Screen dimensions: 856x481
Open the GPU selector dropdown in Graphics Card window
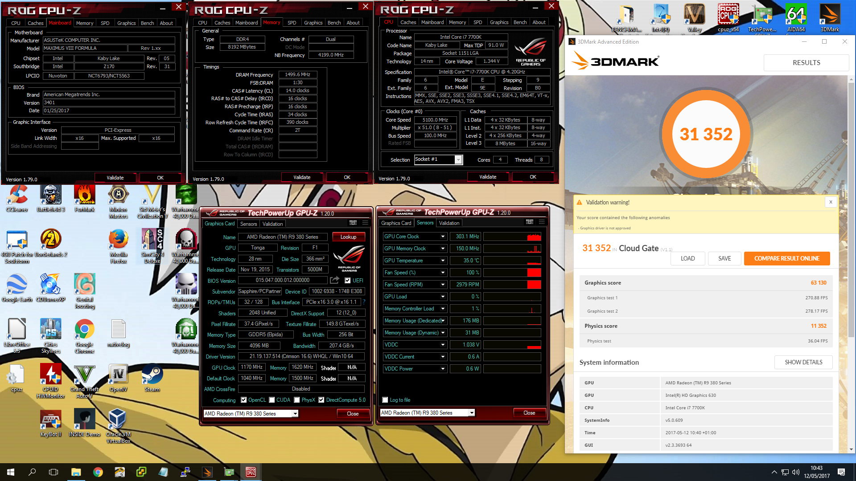coord(295,414)
